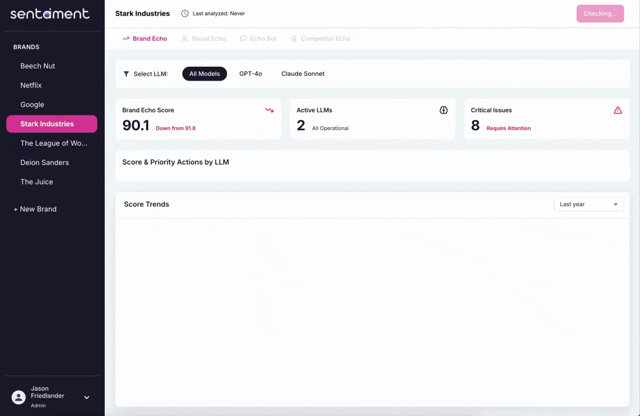Click the Admin role label
640x416 pixels.
[x=38, y=406]
